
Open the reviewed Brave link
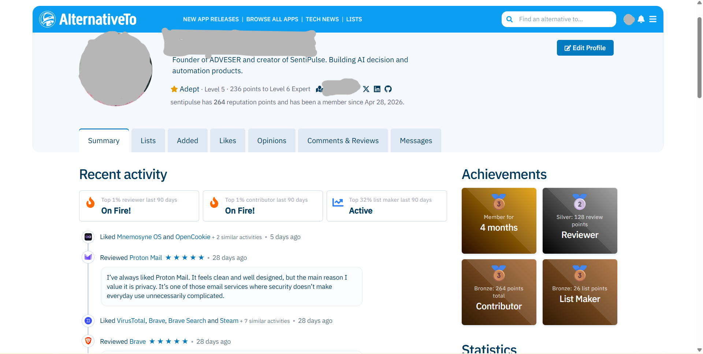(138, 342)
